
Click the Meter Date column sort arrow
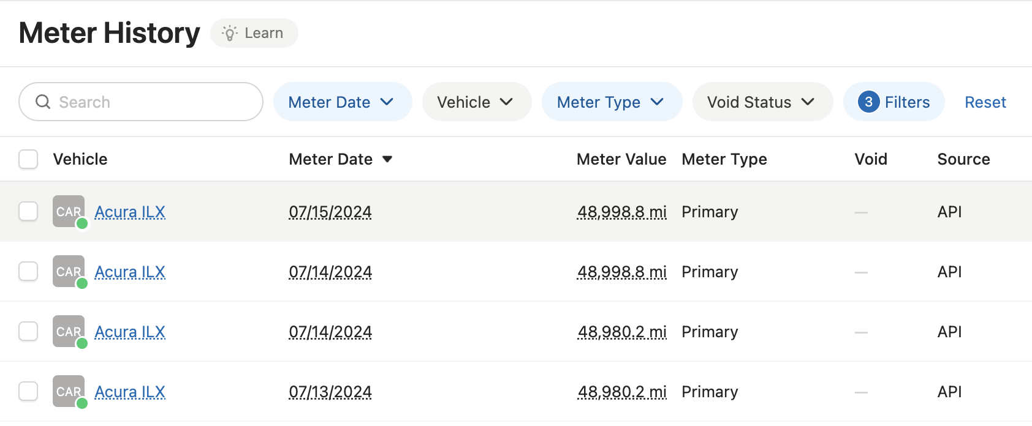387,159
